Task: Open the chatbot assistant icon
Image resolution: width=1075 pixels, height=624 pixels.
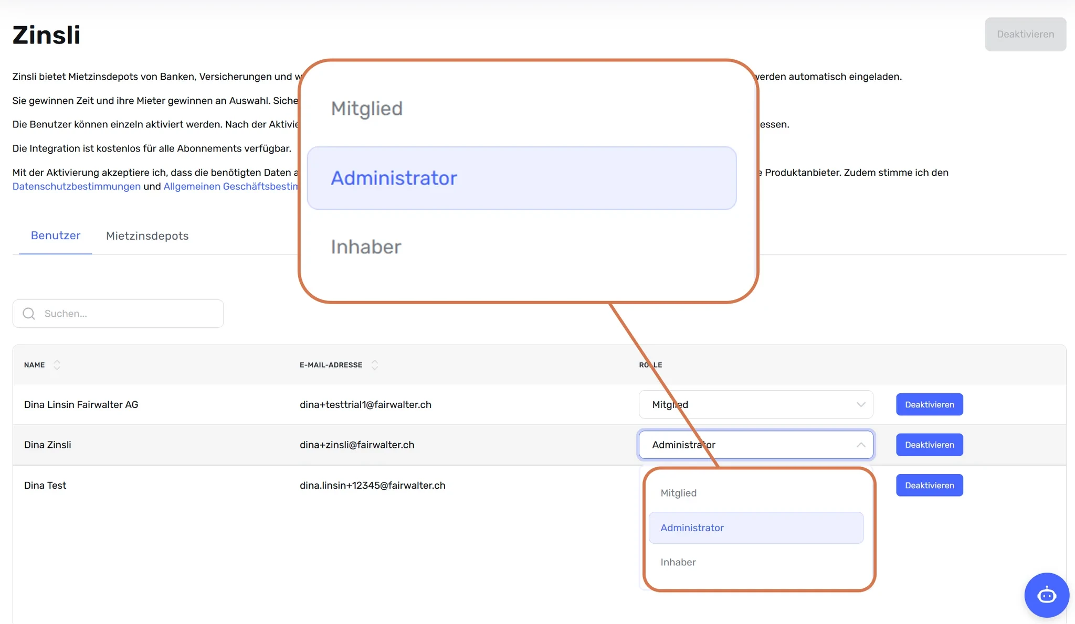Action: (x=1047, y=595)
